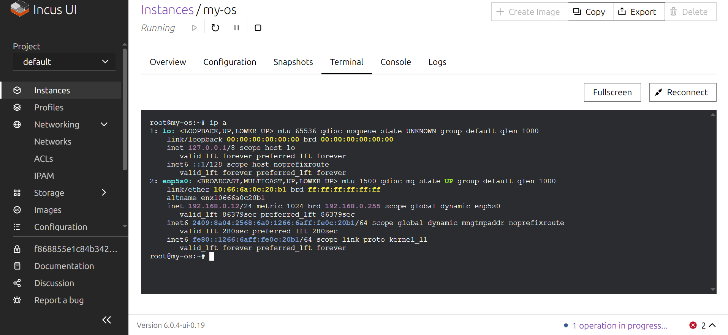Export the my-os instance
This screenshot has width=728, height=335.
pyautogui.click(x=638, y=12)
